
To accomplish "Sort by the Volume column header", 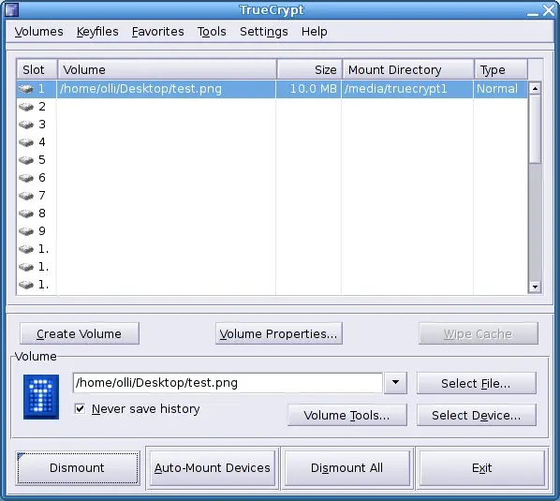I will pos(167,69).
